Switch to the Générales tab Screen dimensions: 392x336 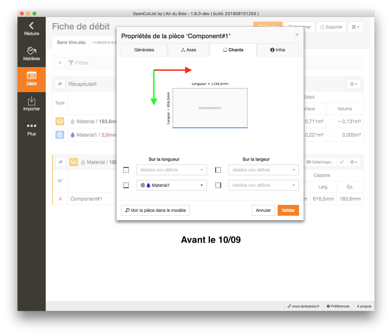pyautogui.click(x=144, y=50)
